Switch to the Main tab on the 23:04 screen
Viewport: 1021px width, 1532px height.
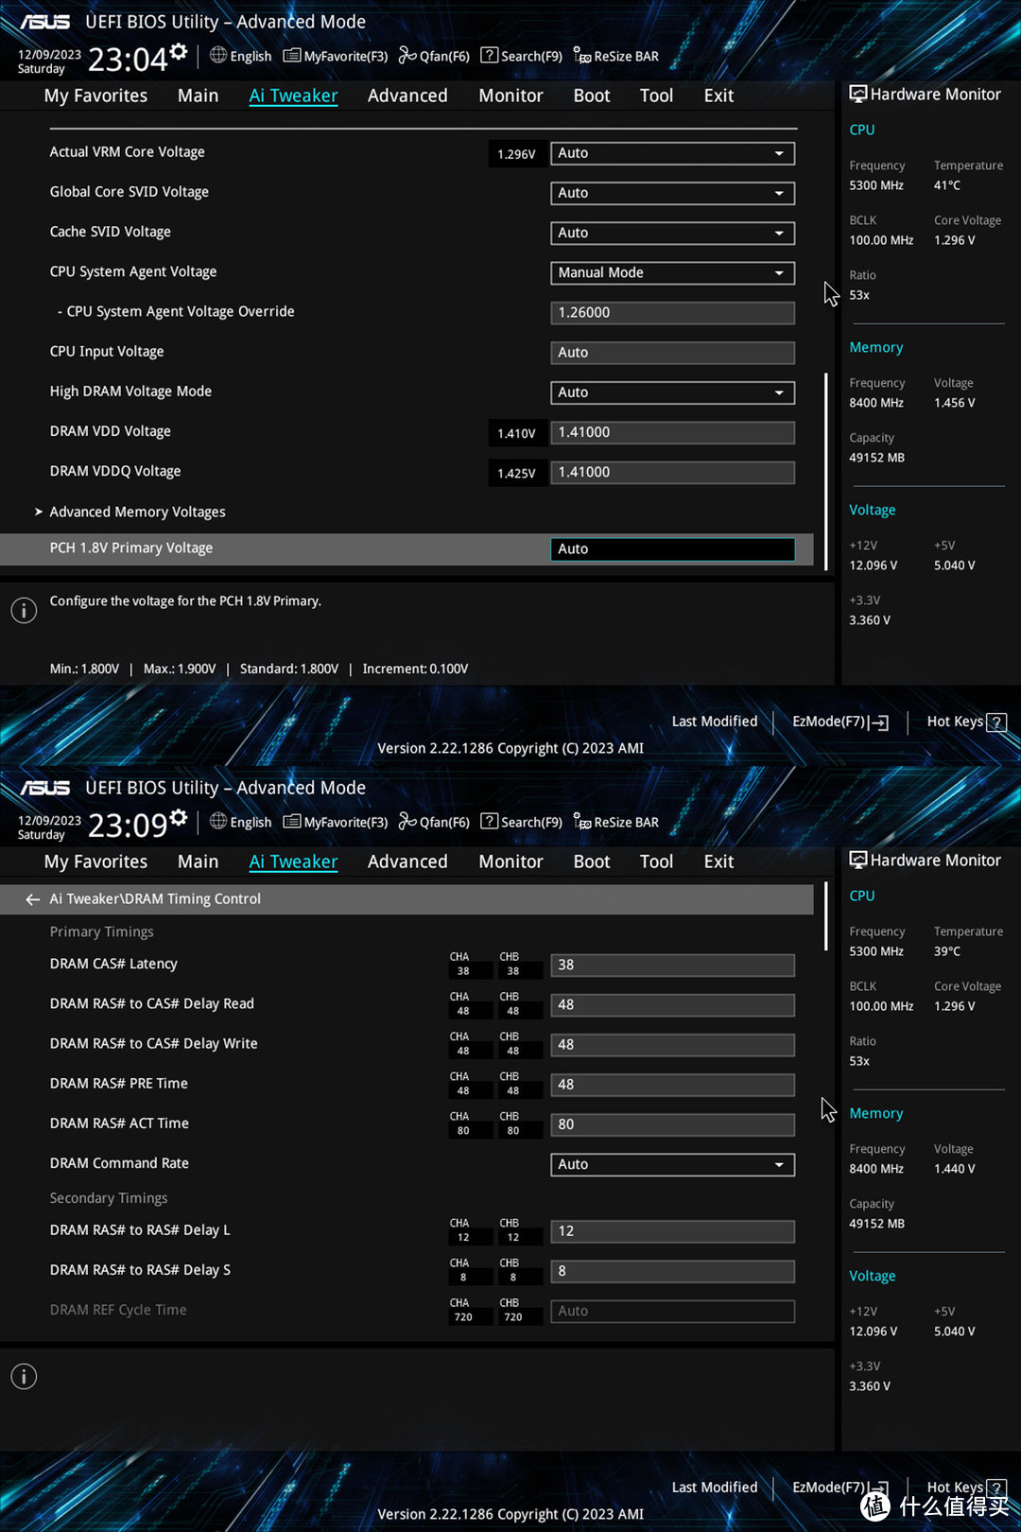point(198,96)
